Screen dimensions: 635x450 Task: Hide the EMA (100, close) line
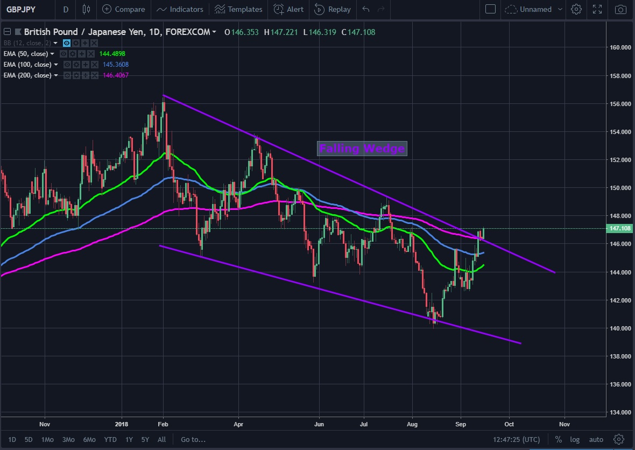(x=67, y=65)
